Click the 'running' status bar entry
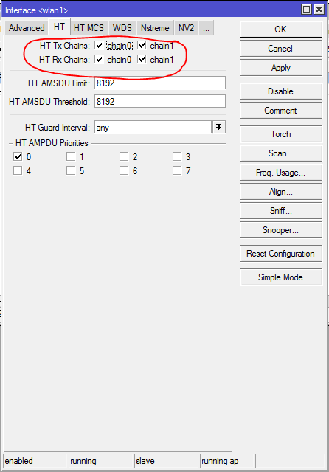The width and height of the screenshot is (329, 472). tap(100, 461)
